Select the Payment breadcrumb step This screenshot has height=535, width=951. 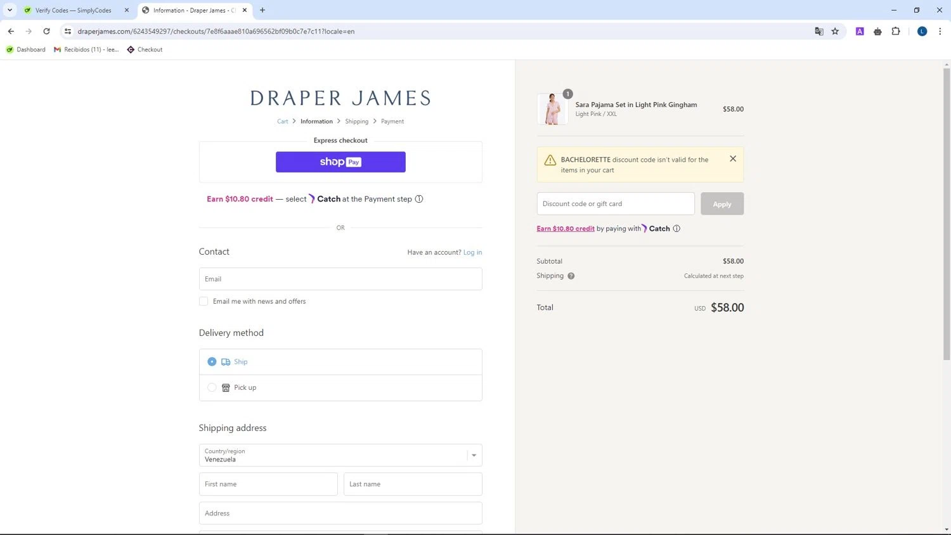[392, 121]
